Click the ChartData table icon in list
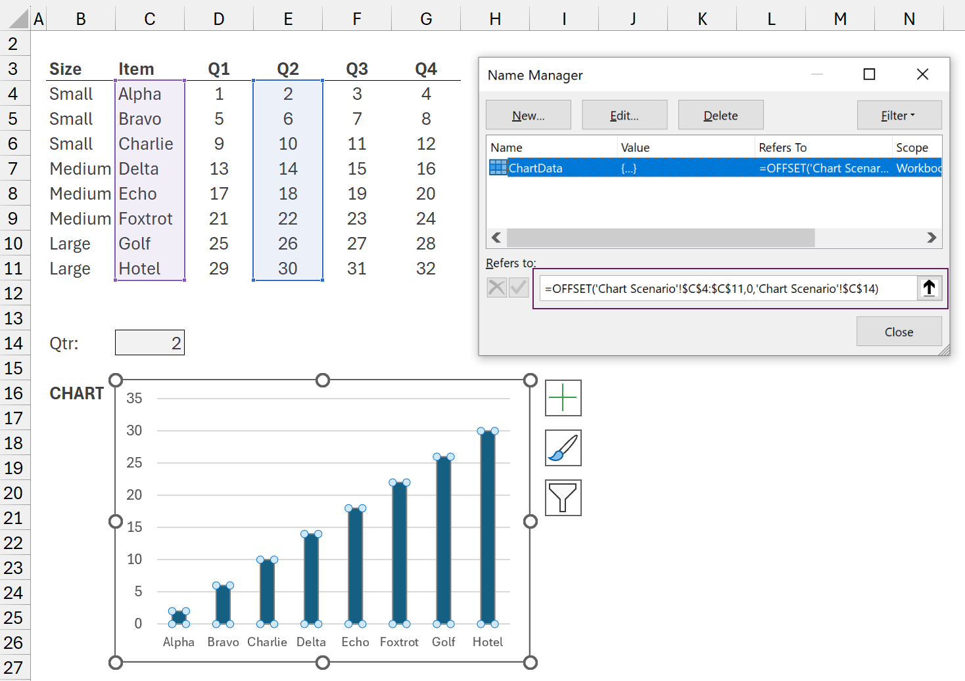The width and height of the screenshot is (965, 681). 498,168
